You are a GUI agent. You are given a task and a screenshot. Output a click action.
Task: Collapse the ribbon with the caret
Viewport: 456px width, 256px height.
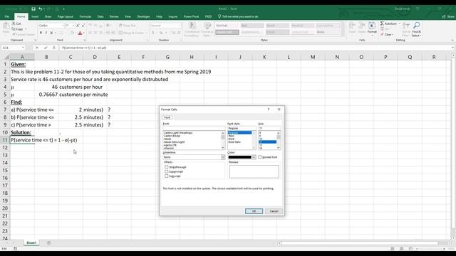(x=452, y=41)
